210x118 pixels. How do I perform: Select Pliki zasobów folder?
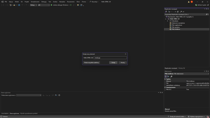click(x=176, y=27)
